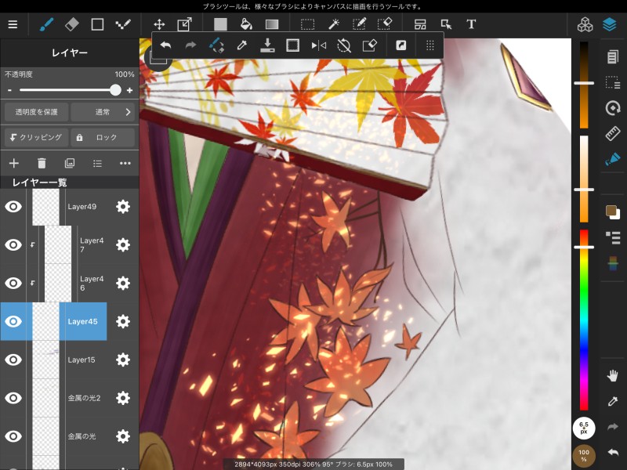Select the Move tool
The width and height of the screenshot is (627, 470).
[159, 24]
